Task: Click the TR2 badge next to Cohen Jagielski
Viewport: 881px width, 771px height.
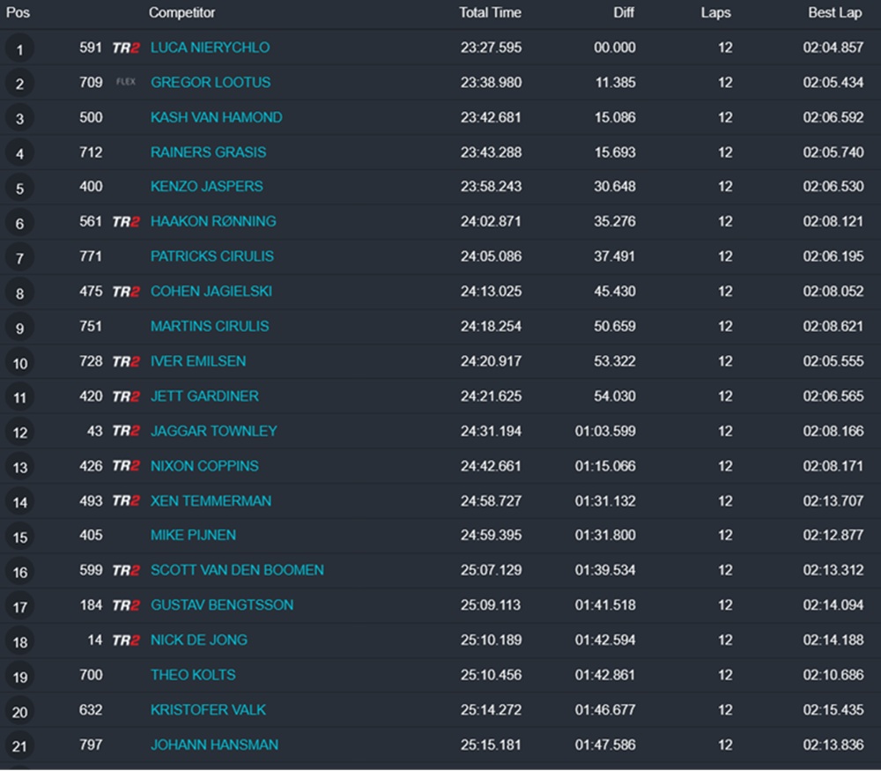Action: click(x=126, y=292)
